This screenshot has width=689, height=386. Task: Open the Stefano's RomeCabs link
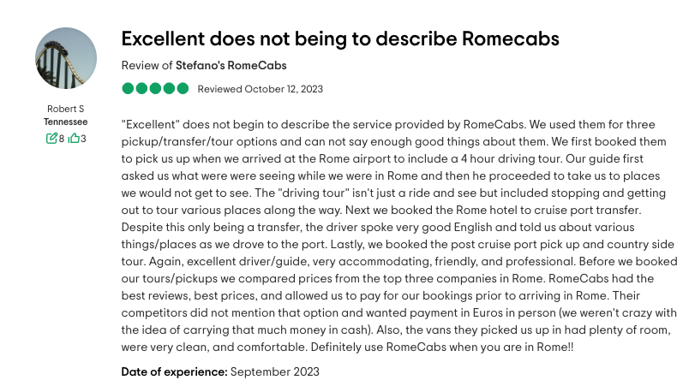[231, 65]
